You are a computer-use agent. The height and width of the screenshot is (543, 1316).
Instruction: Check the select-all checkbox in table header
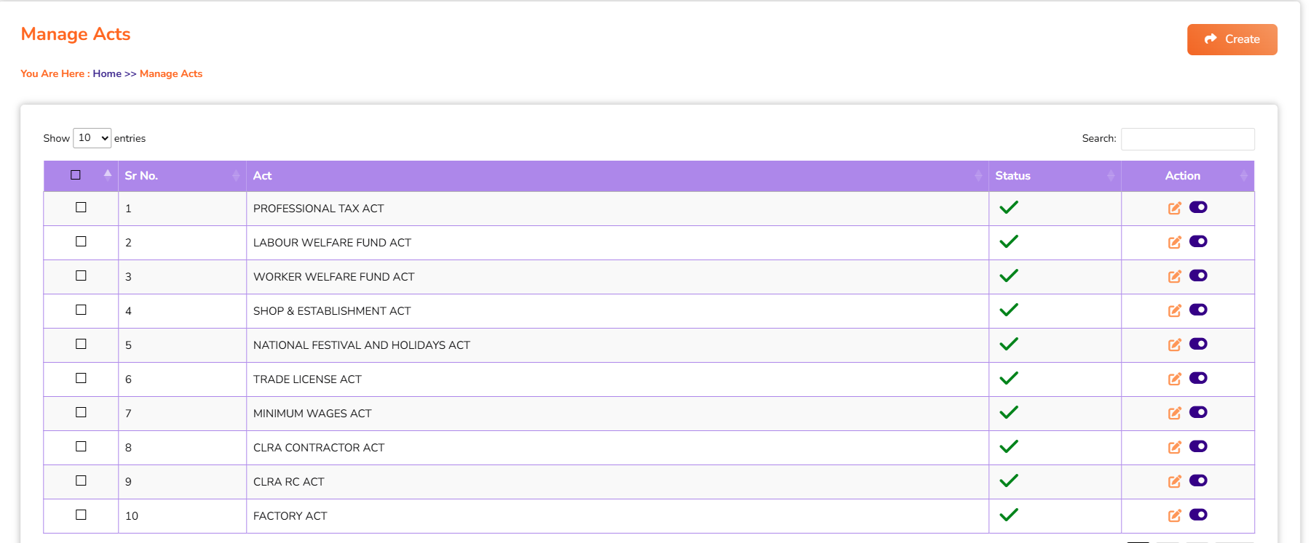pyautogui.click(x=76, y=174)
